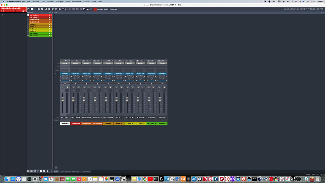The image size is (325, 183).
Task: Click the empty send slot on 1st Violins B
Action: point(75,70)
